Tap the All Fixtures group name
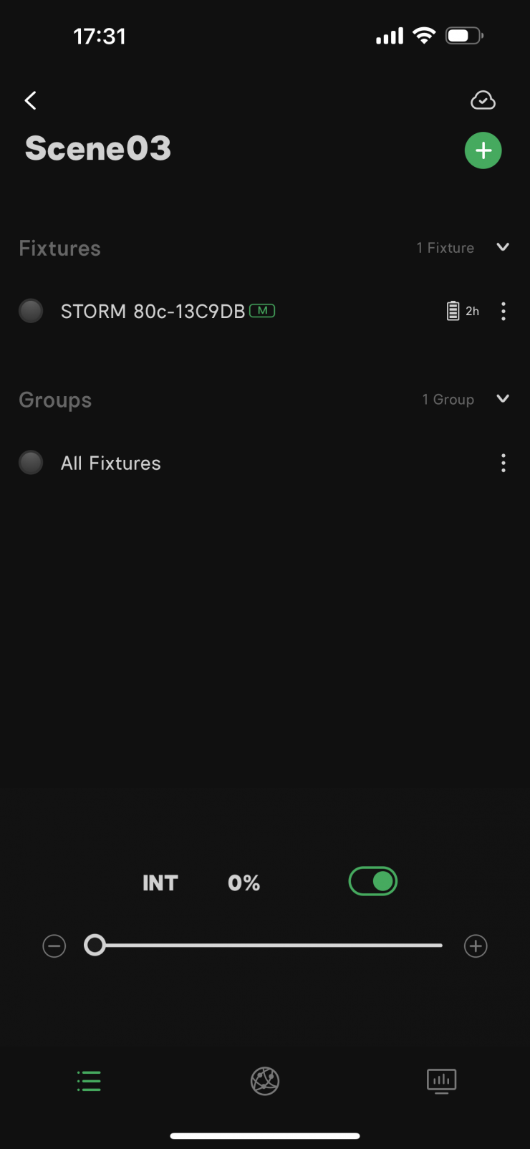The height and width of the screenshot is (1149, 530). (x=111, y=463)
